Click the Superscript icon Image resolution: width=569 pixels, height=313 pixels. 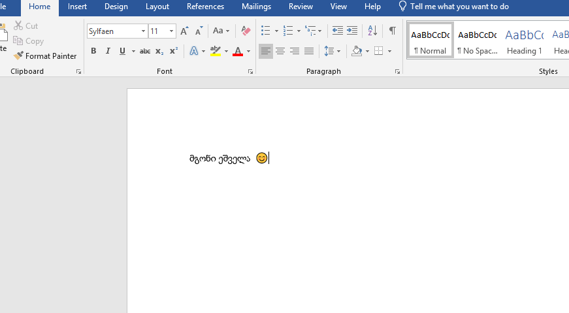point(174,51)
